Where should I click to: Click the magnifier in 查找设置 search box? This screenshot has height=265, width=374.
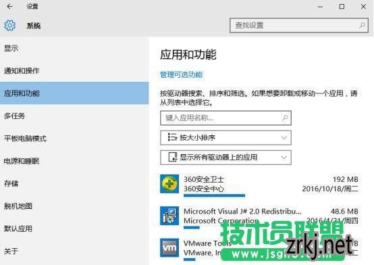point(362,25)
